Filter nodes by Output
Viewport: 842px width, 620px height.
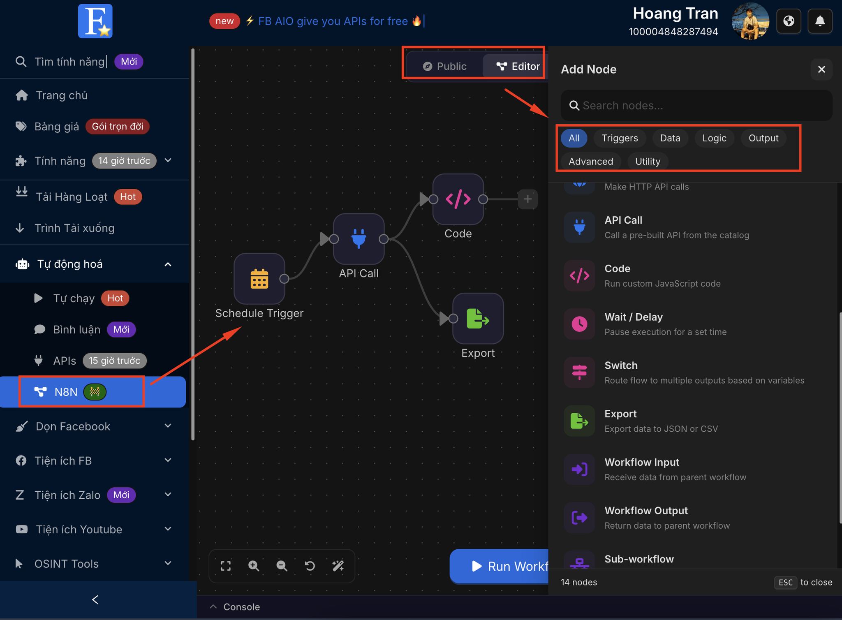click(763, 138)
